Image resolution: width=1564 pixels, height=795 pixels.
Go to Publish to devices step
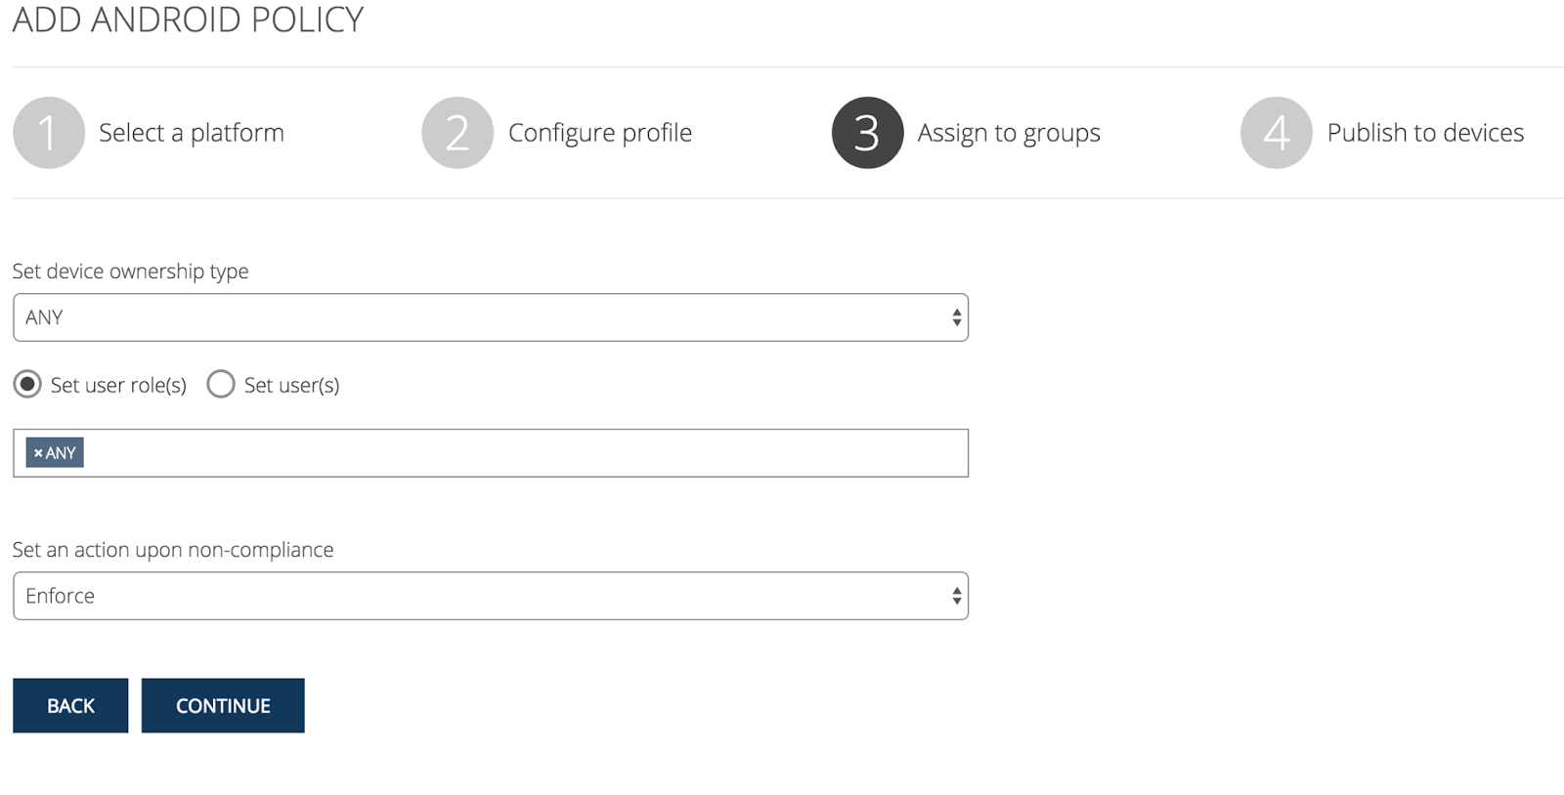point(1425,133)
